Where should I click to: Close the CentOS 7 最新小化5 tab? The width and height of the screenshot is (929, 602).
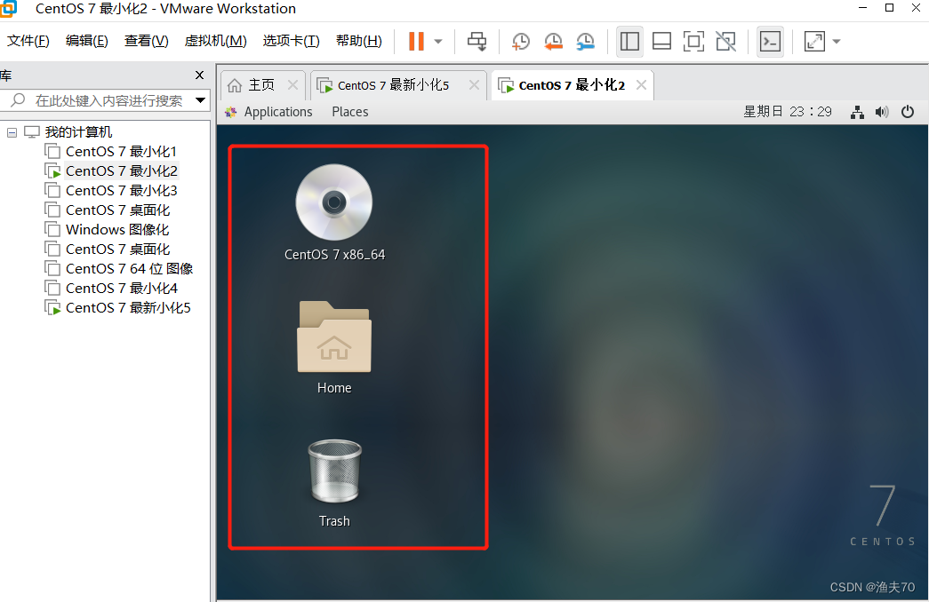click(x=474, y=84)
